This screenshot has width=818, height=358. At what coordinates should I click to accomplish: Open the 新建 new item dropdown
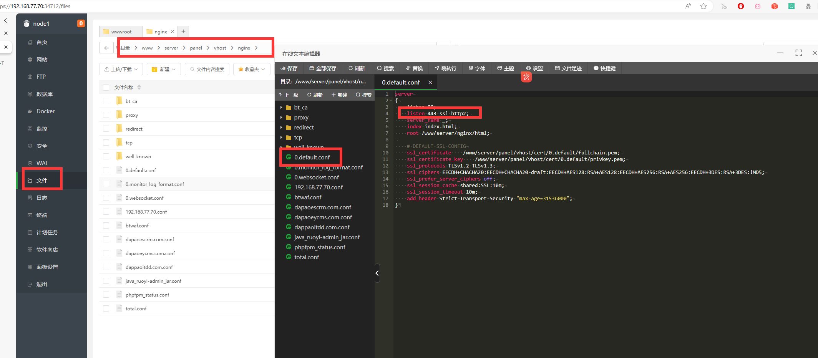point(164,69)
